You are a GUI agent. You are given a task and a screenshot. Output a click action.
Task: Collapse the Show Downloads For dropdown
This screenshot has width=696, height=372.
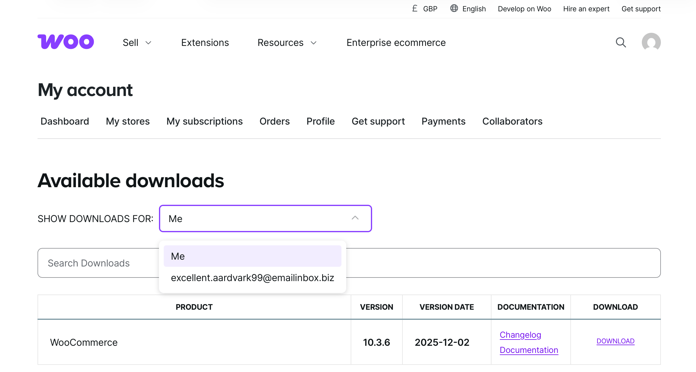click(355, 218)
